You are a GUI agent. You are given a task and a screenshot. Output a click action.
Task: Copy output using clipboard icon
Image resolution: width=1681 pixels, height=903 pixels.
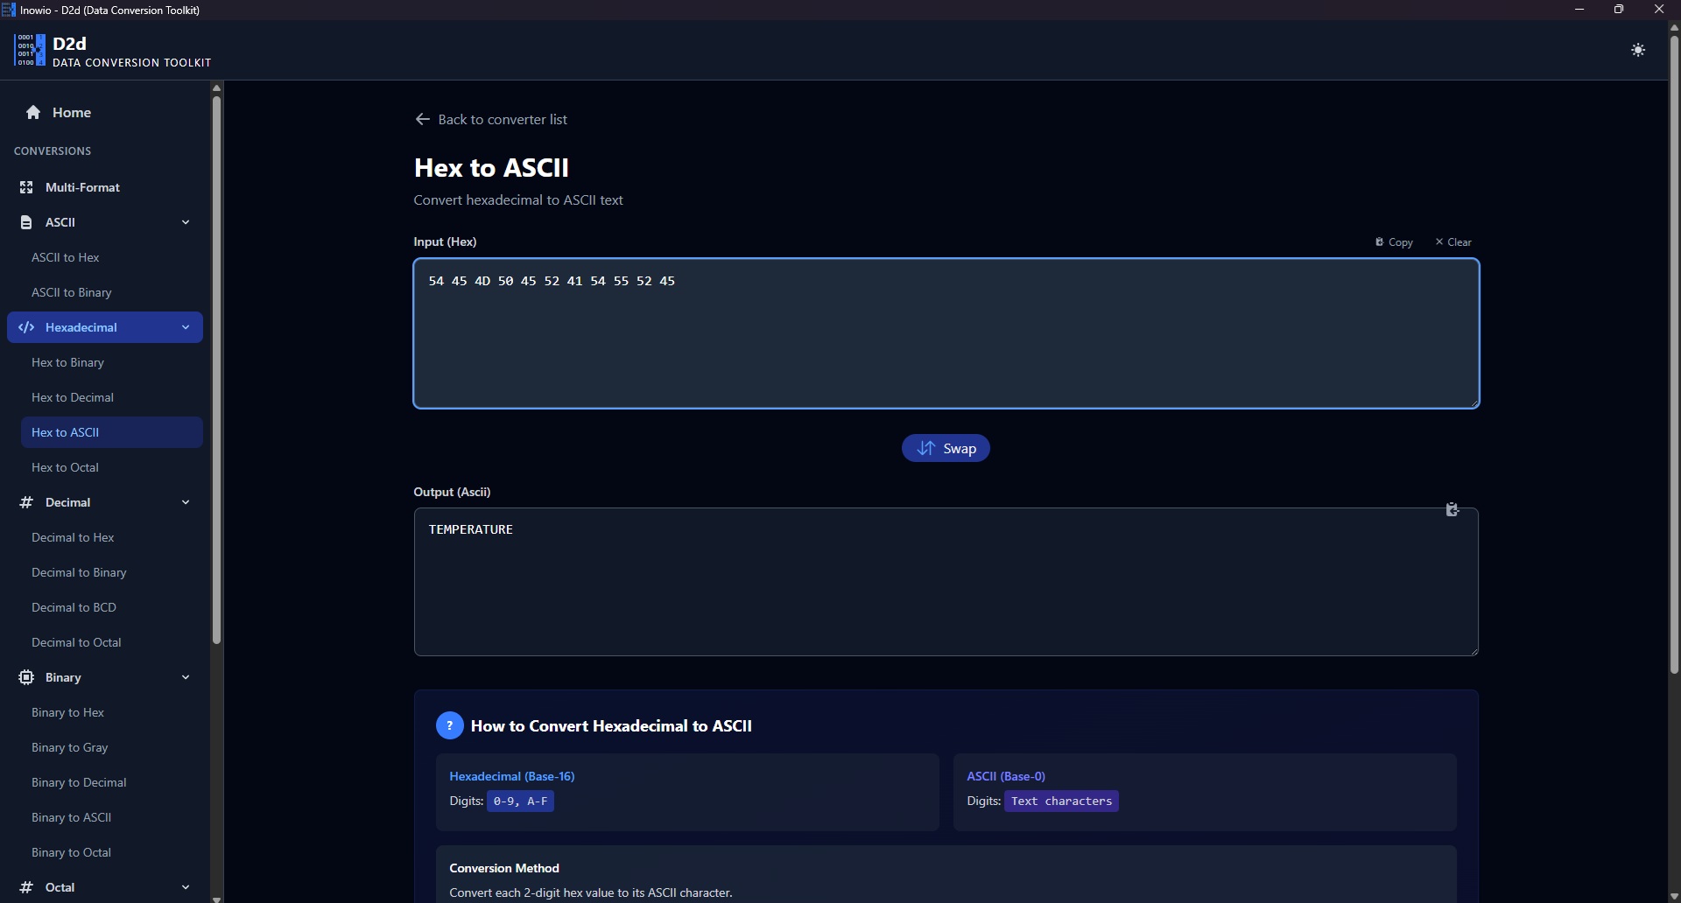point(1452,509)
